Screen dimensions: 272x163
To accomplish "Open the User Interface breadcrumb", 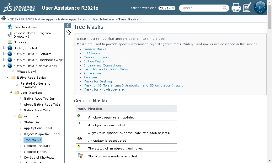I will [x=103, y=20].
